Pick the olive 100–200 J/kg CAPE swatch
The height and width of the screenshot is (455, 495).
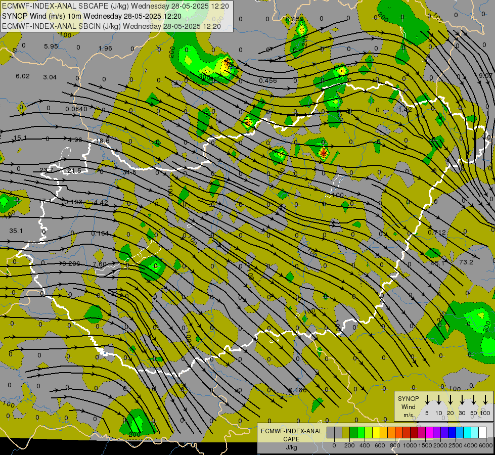[346, 432]
